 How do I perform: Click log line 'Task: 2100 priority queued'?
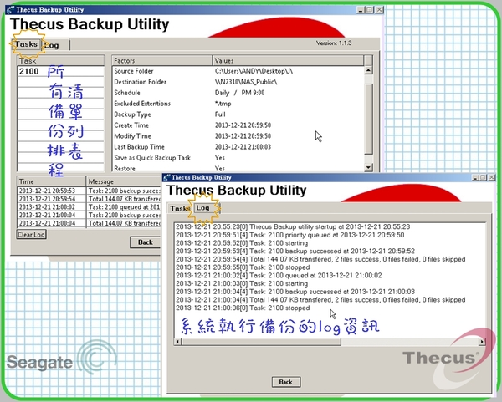289,235
